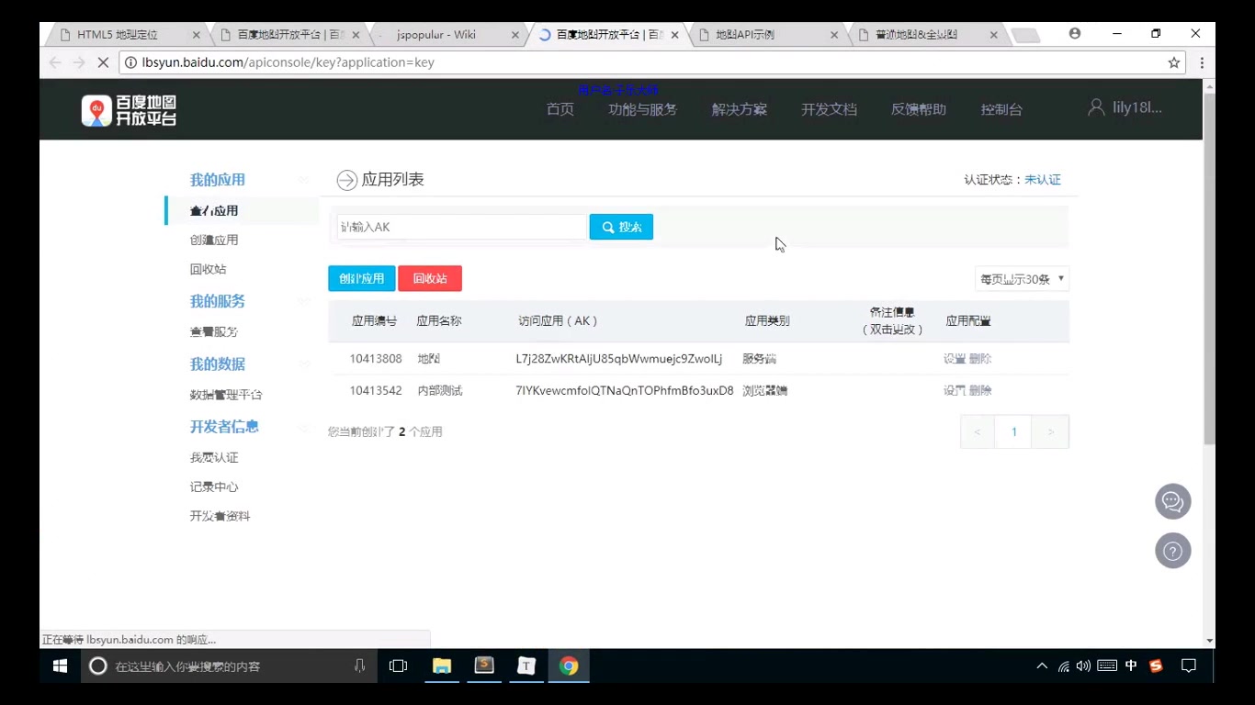Image resolution: width=1255 pixels, height=705 pixels.
Task: Open the help question mark icon
Action: [1172, 551]
